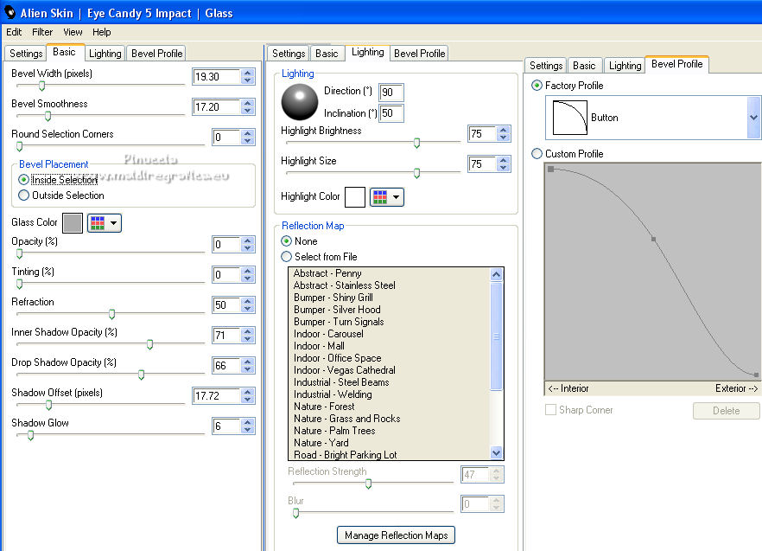Screen dimensions: 762x551
Task: Decrease Shadow Glow with the down arrow
Action: coord(248,430)
